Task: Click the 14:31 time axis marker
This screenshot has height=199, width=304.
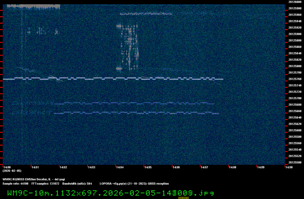Action: (x=35, y=167)
